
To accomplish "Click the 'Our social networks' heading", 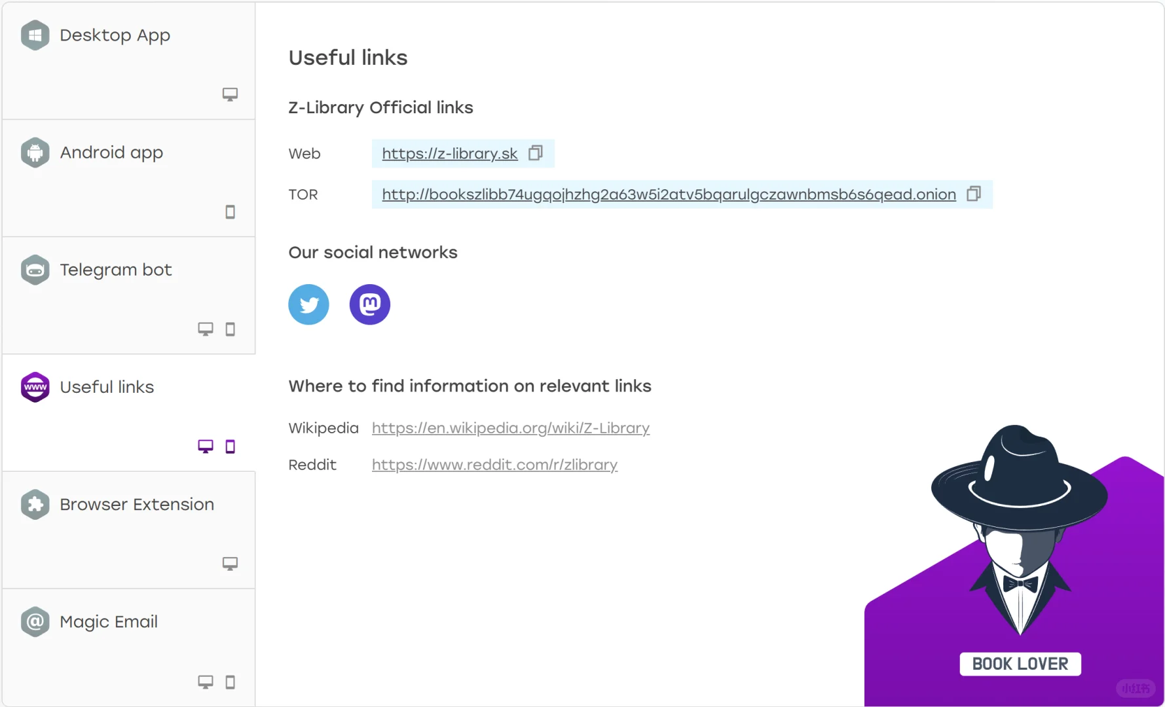I will (373, 253).
